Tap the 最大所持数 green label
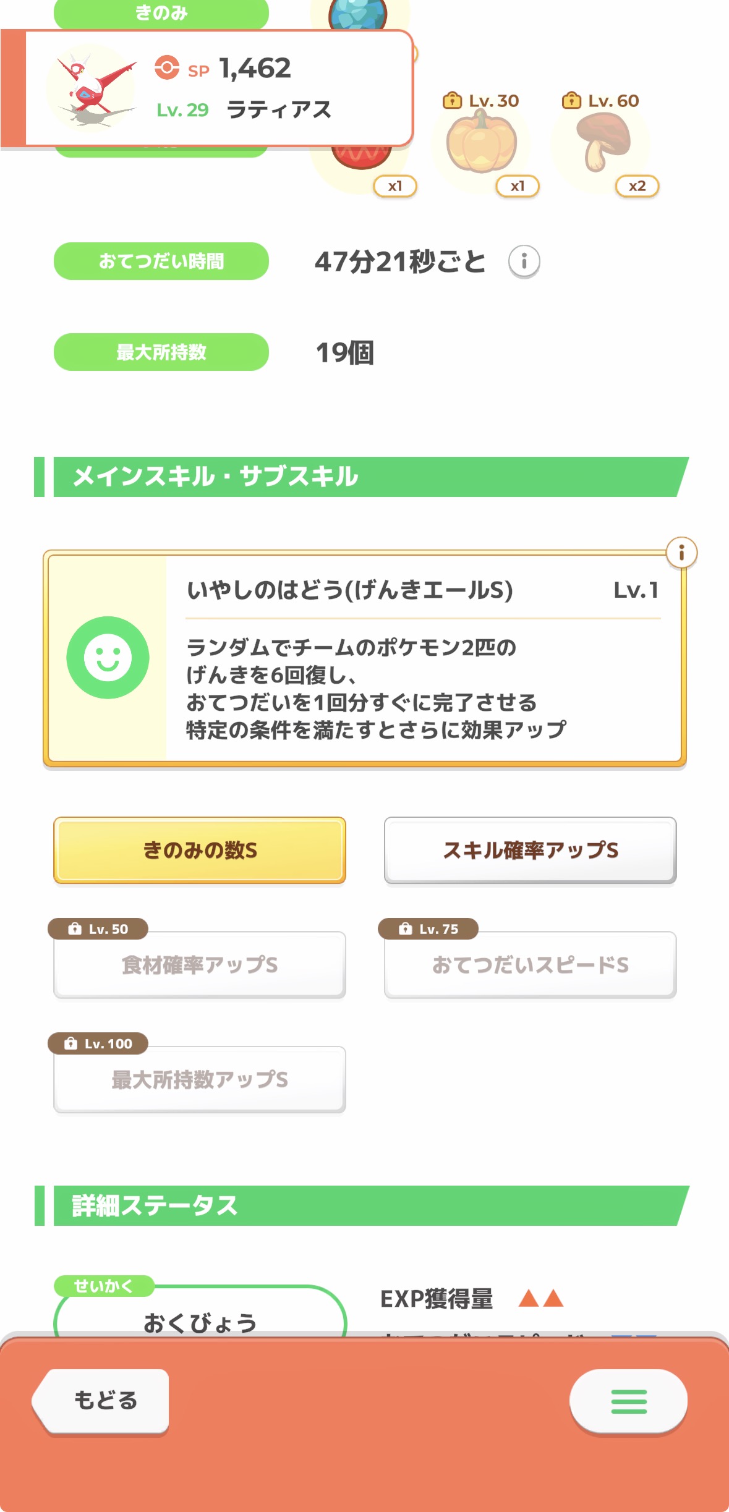The width and height of the screenshot is (729, 1512). (x=161, y=352)
